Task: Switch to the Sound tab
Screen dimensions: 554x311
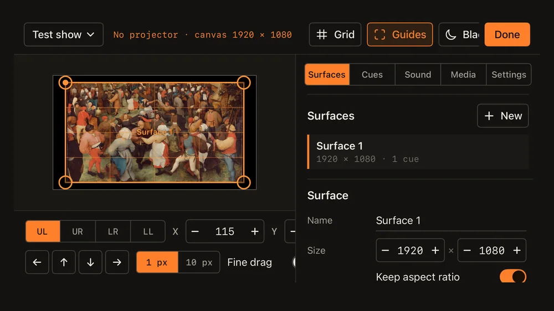Action: point(418,75)
